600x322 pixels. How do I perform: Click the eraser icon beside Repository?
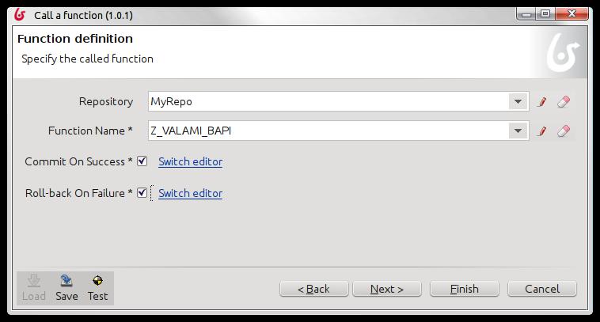pyautogui.click(x=564, y=102)
